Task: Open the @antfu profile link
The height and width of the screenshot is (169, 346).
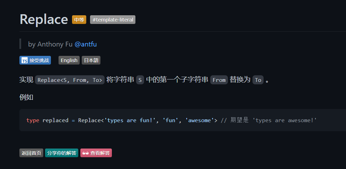Action: click(86, 44)
